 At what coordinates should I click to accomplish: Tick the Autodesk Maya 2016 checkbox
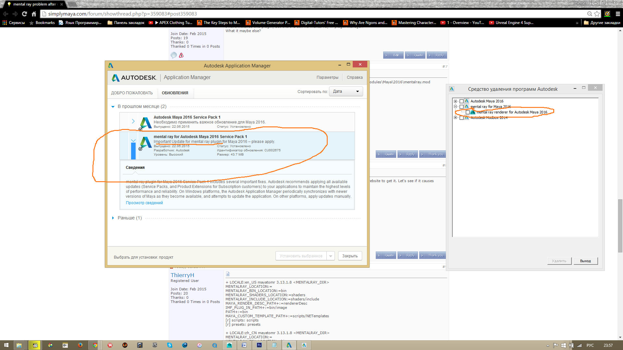[461, 101]
